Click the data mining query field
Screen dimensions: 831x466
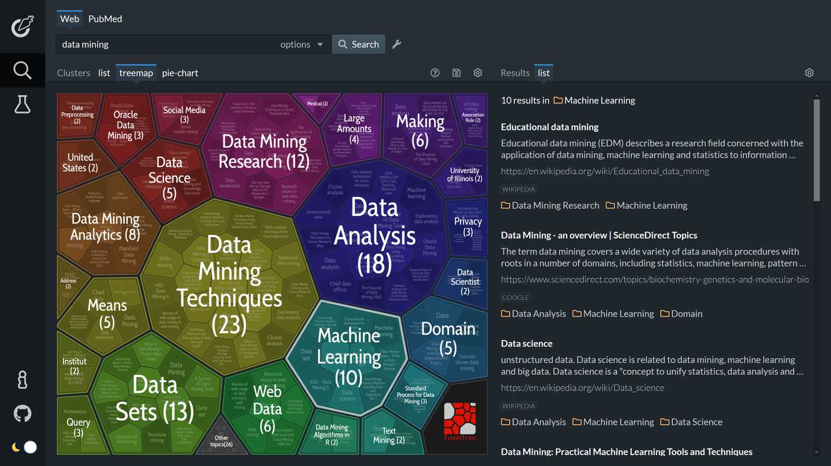tap(167, 44)
